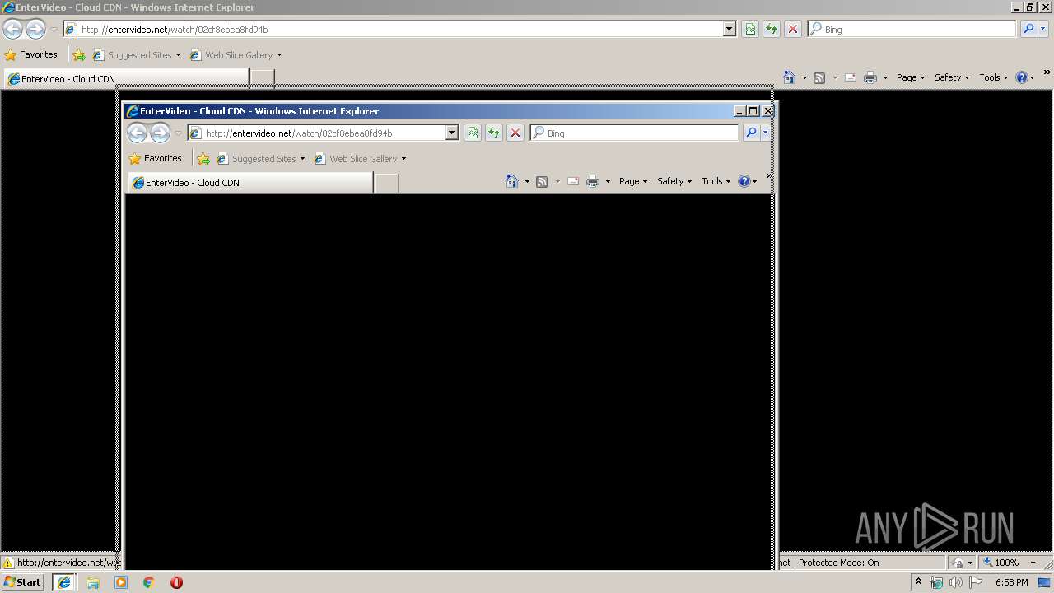Show hidden tray icons arrow

coord(919,582)
